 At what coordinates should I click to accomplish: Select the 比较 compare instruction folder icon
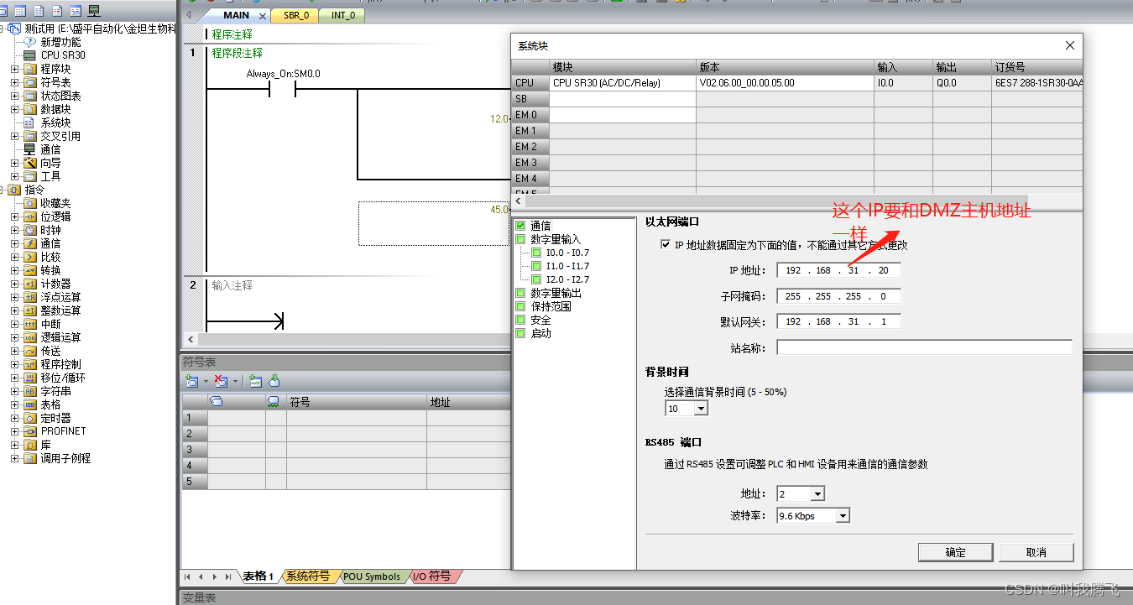[30, 257]
